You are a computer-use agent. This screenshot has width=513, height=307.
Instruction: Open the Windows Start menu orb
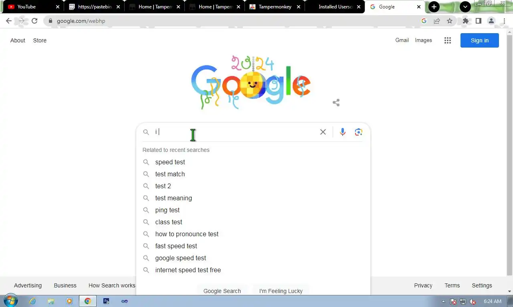10,301
